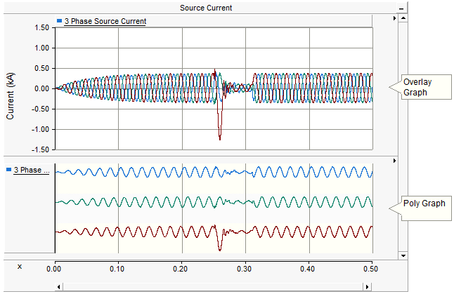Minimize the Source Current graph frame
Image resolution: width=454 pixels, height=294 pixels.
[x=401, y=8]
